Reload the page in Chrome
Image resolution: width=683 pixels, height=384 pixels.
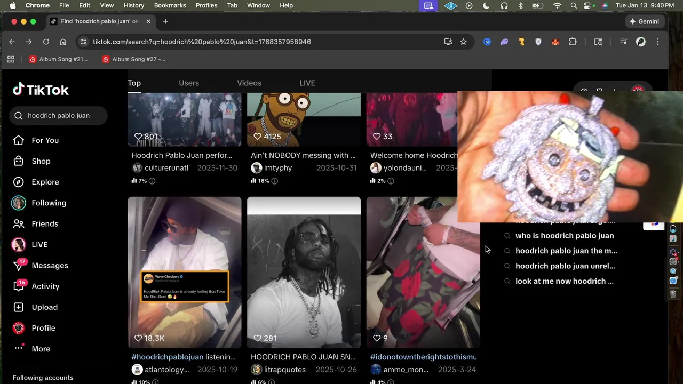(46, 42)
